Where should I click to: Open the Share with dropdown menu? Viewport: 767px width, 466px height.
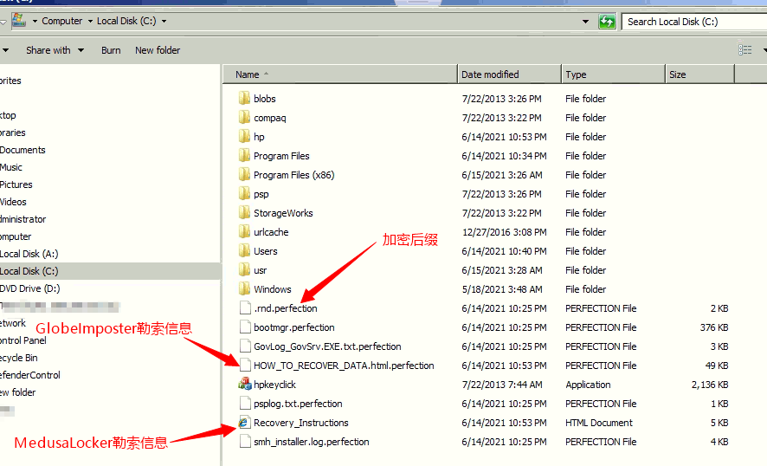tap(55, 50)
